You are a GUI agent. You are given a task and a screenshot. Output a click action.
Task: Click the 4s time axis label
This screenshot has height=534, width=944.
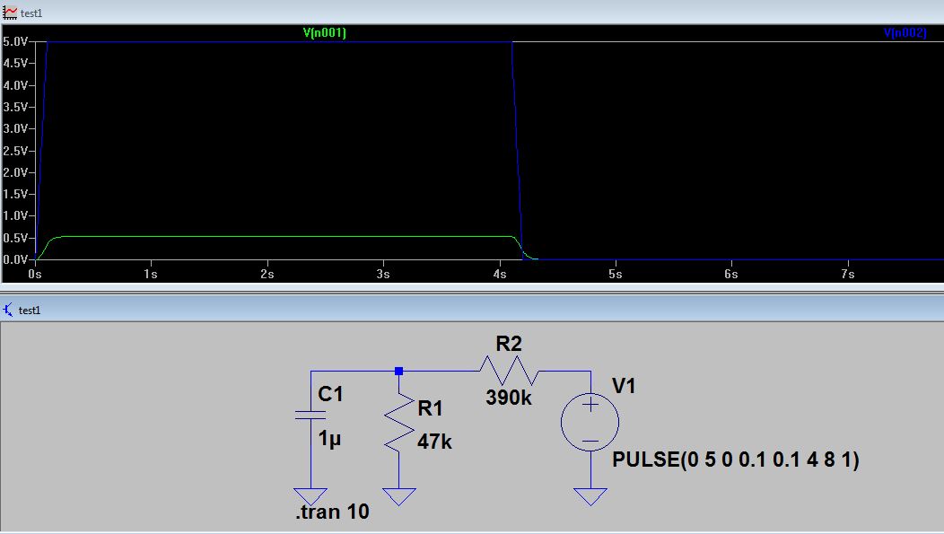coord(500,275)
